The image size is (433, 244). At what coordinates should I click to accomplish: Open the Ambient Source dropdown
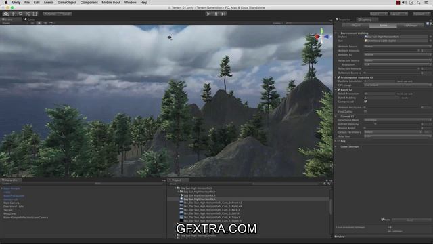pyautogui.click(x=397, y=47)
